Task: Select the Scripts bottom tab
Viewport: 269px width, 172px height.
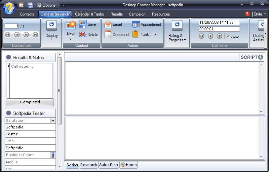Action: point(72,165)
